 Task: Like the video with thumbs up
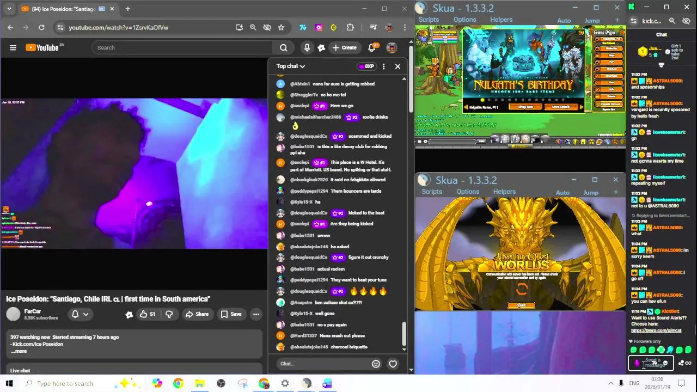click(147, 314)
